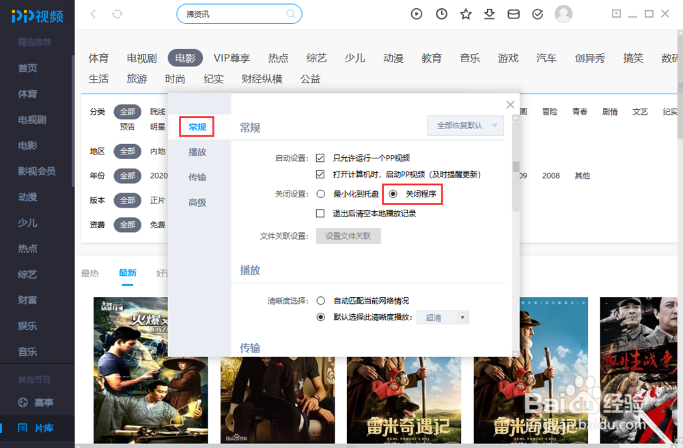The image size is (683, 448).
Task: Uncheck 只允许运行一个PP视频
Action: click(320, 157)
